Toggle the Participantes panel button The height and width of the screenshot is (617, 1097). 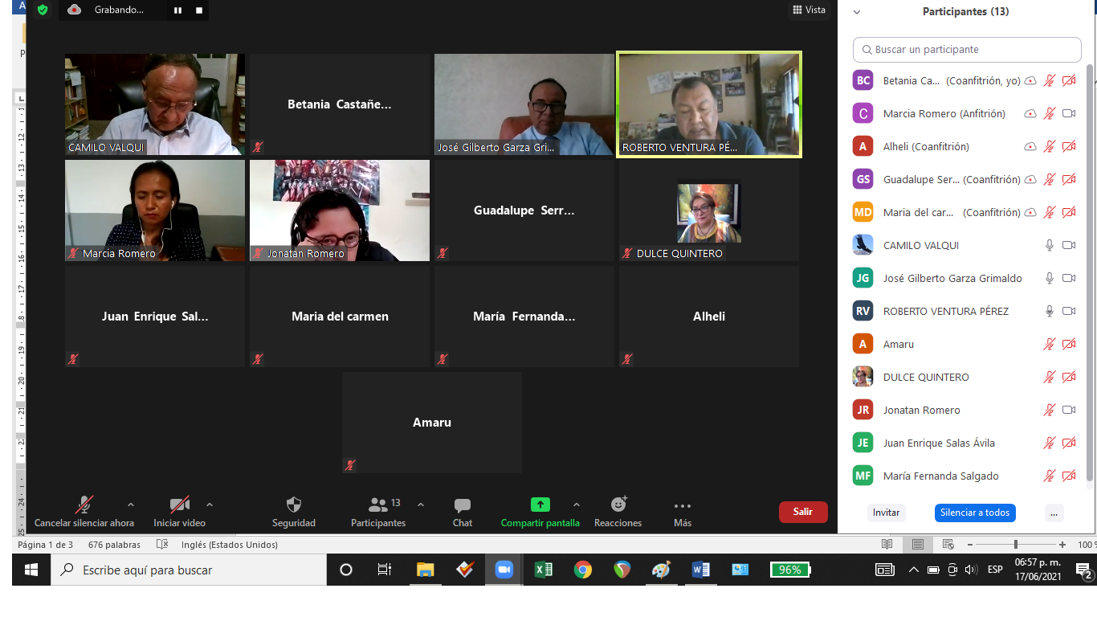377,505
